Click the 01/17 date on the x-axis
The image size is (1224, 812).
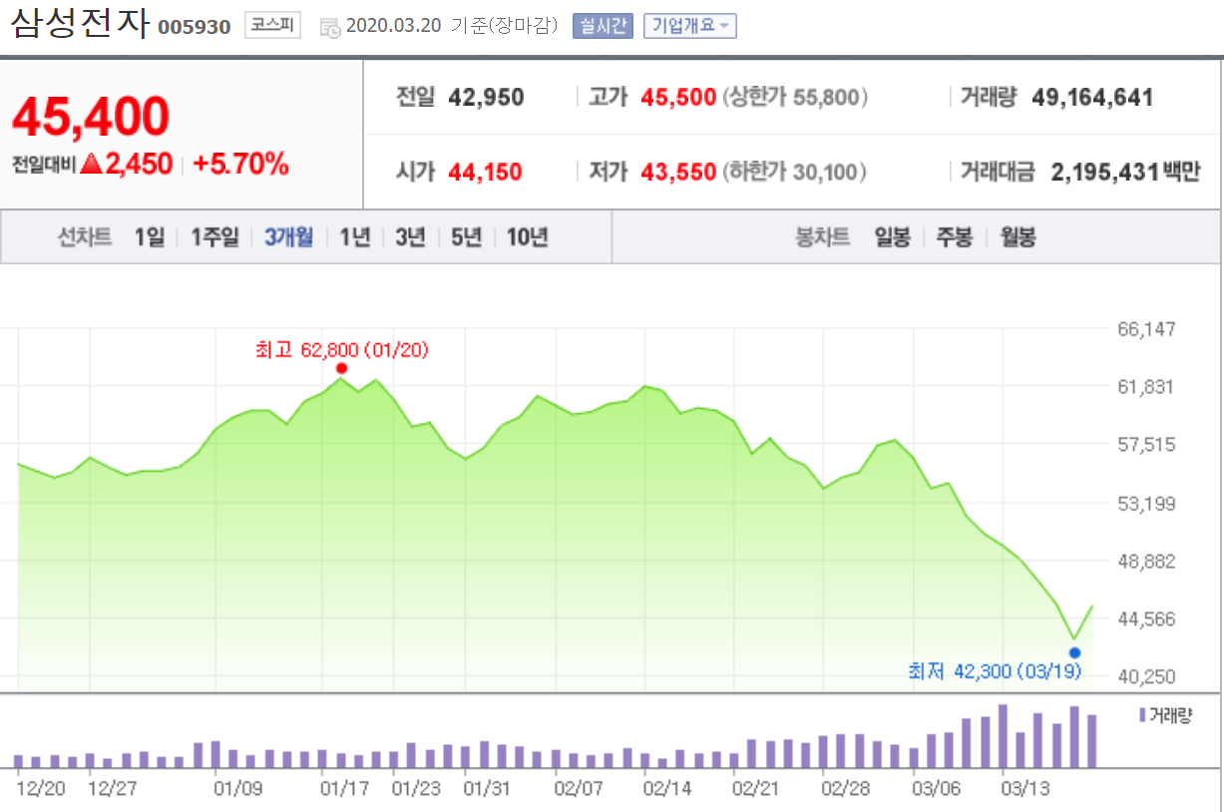click(x=344, y=788)
